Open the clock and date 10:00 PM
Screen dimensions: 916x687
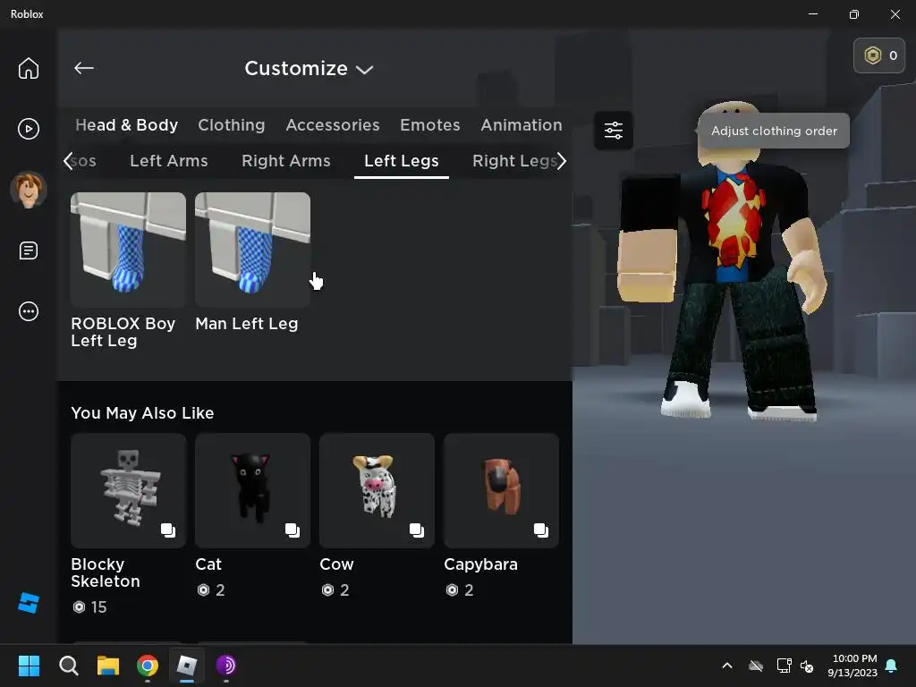852,666
